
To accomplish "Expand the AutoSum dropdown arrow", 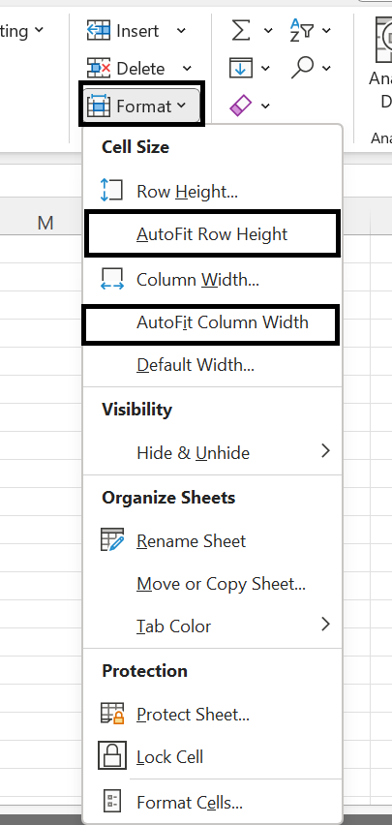I will click(268, 31).
